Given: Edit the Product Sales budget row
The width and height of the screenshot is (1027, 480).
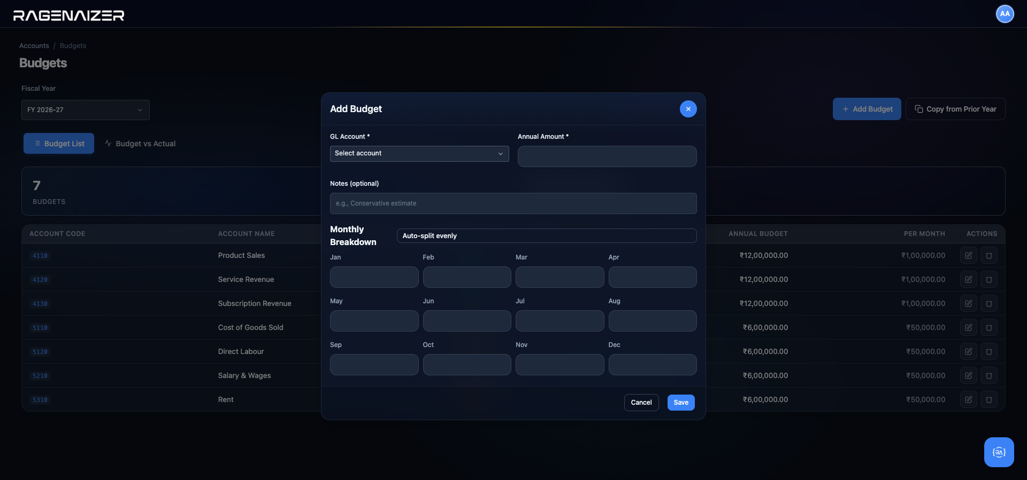Looking at the screenshot, I should [x=969, y=256].
